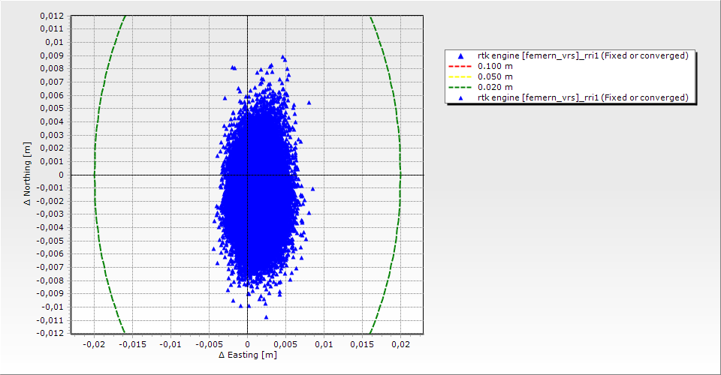Click the lowest outlier data point below the cluster
Image resolution: width=721 pixels, height=375 pixels.
pyautogui.click(x=266, y=316)
